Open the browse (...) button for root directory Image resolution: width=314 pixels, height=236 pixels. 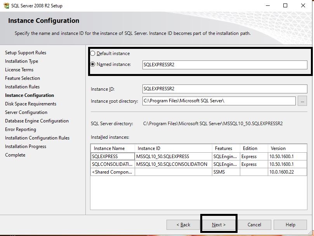(x=302, y=101)
